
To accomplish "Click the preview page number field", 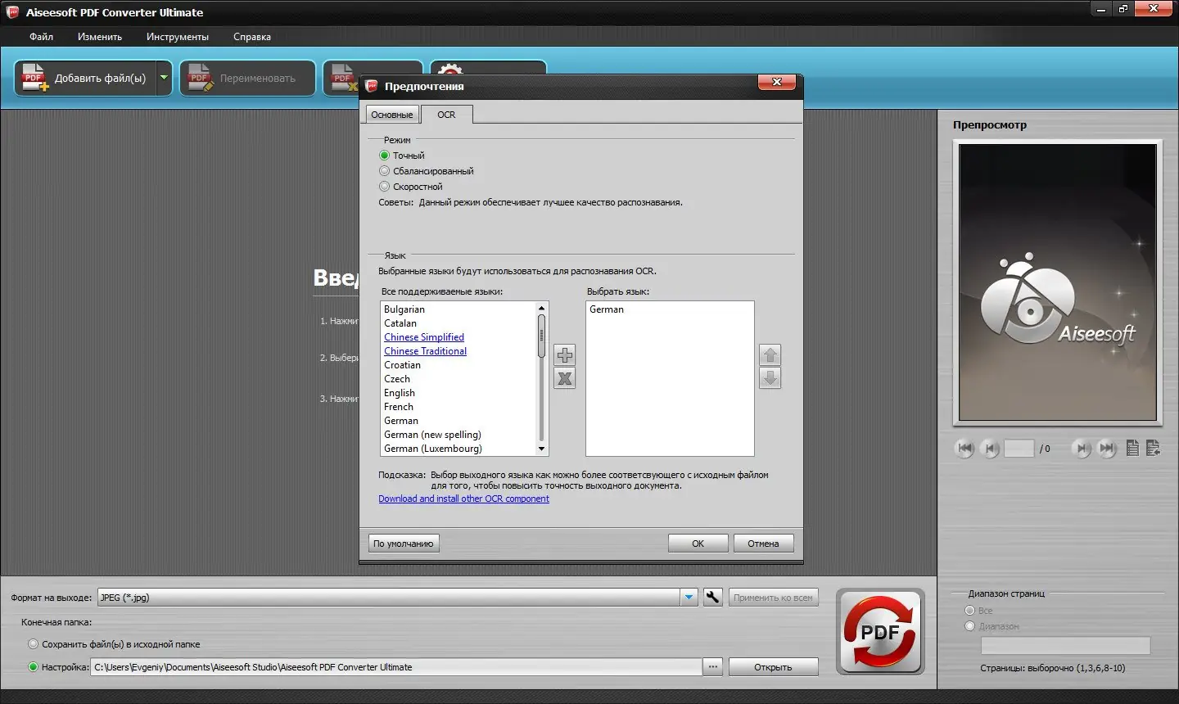I will click(1019, 449).
